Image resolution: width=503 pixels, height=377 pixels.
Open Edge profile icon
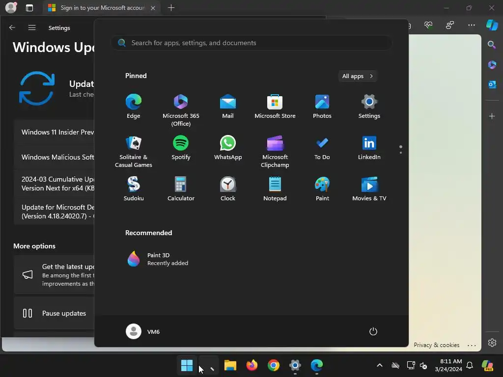pos(11,7)
